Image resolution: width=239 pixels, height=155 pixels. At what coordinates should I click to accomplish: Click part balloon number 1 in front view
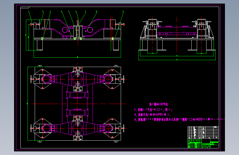click(x=28, y=11)
